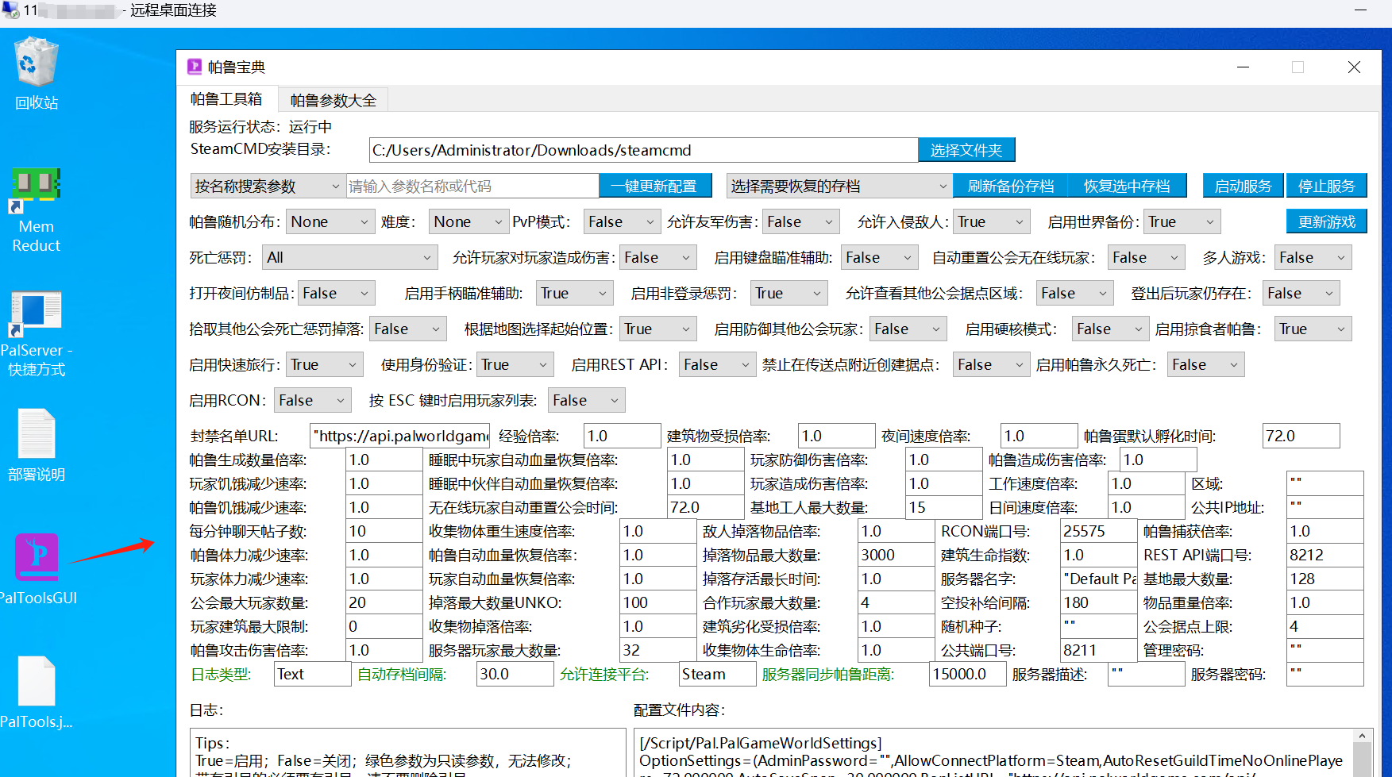Expand the 死亡惩罚 All dropdown

349,257
